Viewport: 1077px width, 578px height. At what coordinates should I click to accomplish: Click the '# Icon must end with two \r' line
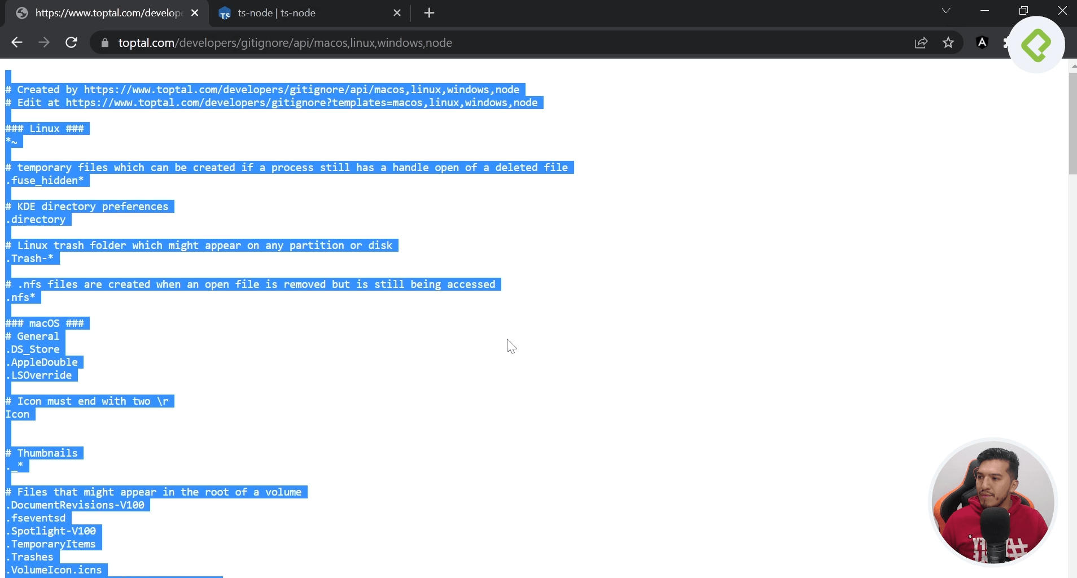click(x=87, y=401)
